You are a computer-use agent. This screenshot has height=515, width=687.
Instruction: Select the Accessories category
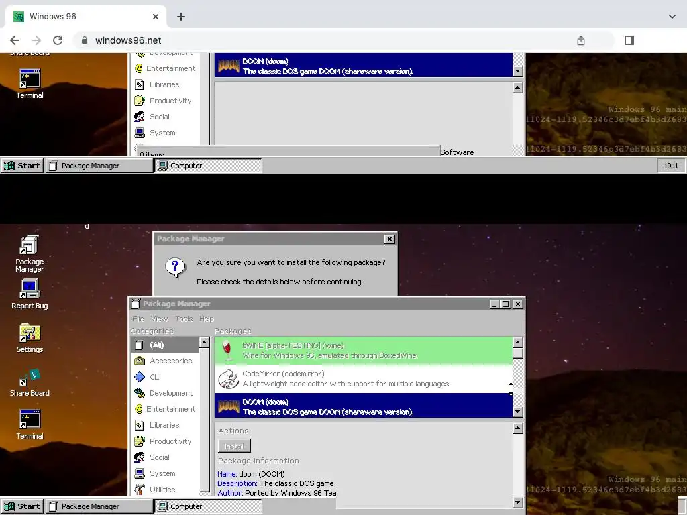[165, 361]
